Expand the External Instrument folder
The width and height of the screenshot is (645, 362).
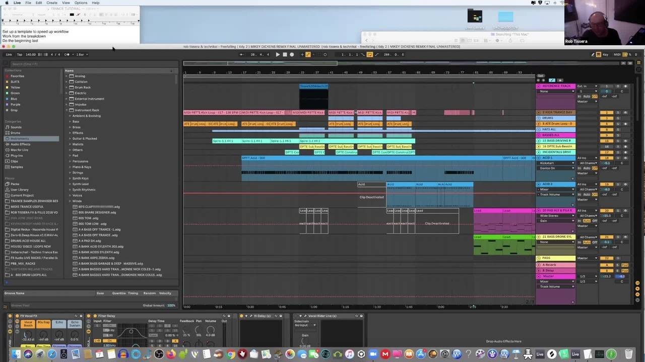66,99
